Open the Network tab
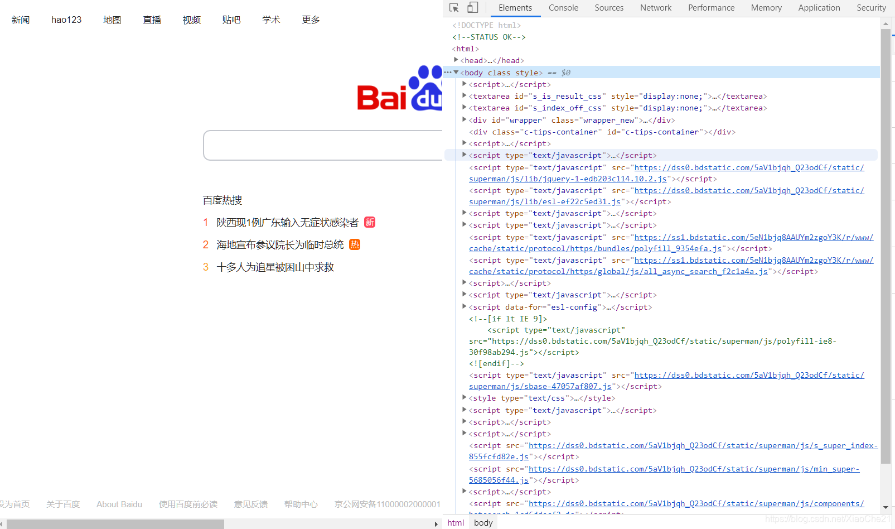Image resolution: width=895 pixels, height=529 pixels. (656, 8)
